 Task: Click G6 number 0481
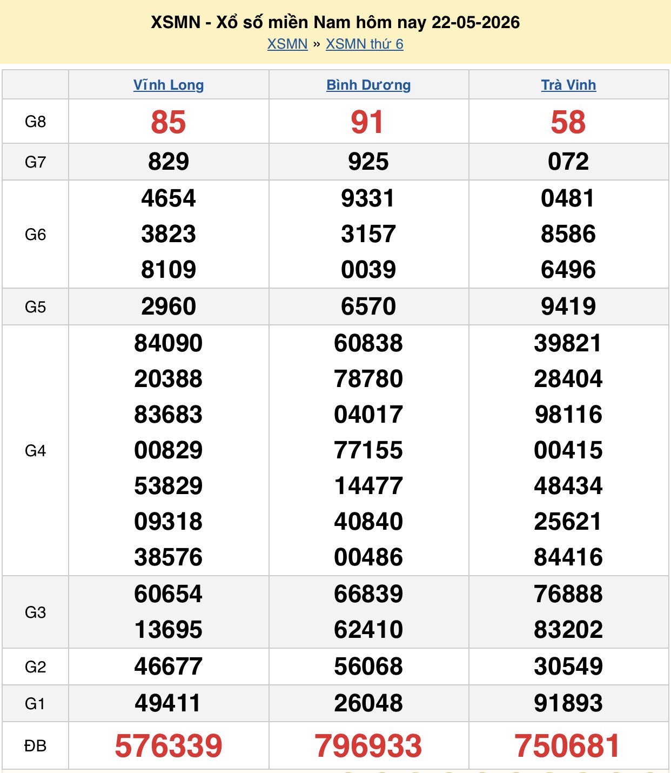point(568,198)
